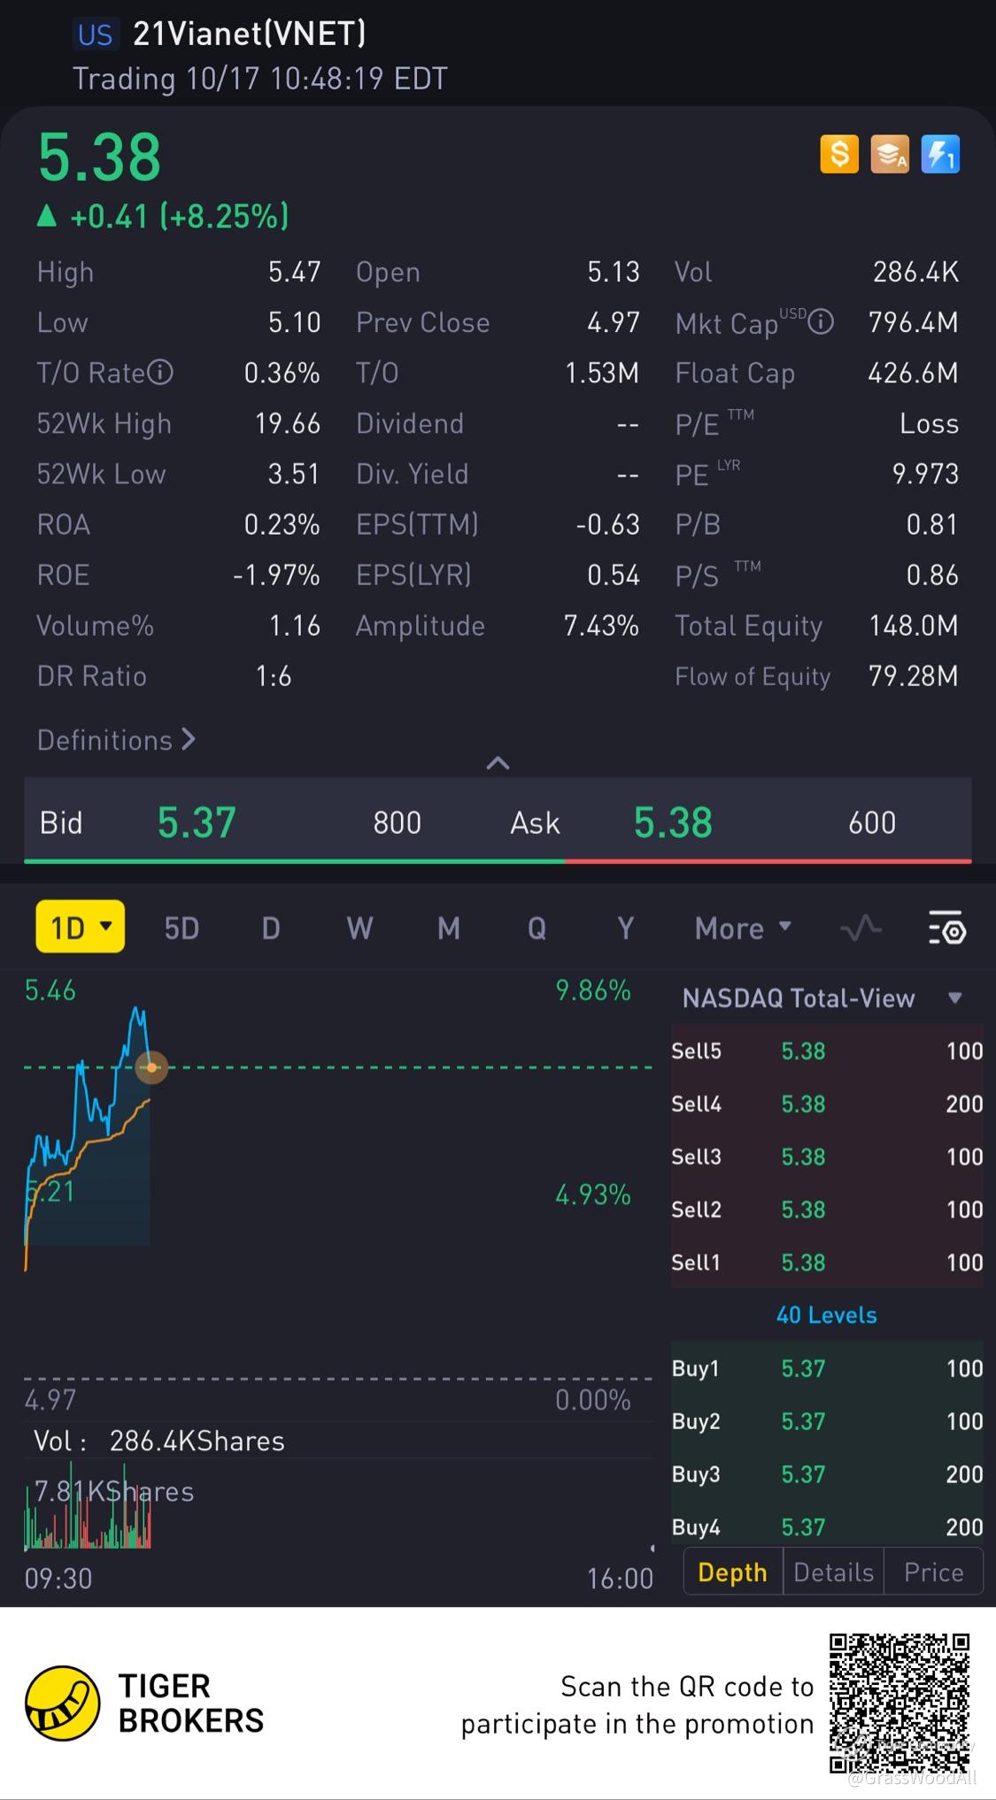Tap the Buy3 order book row
The image size is (996, 1800).
click(x=827, y=1474)
